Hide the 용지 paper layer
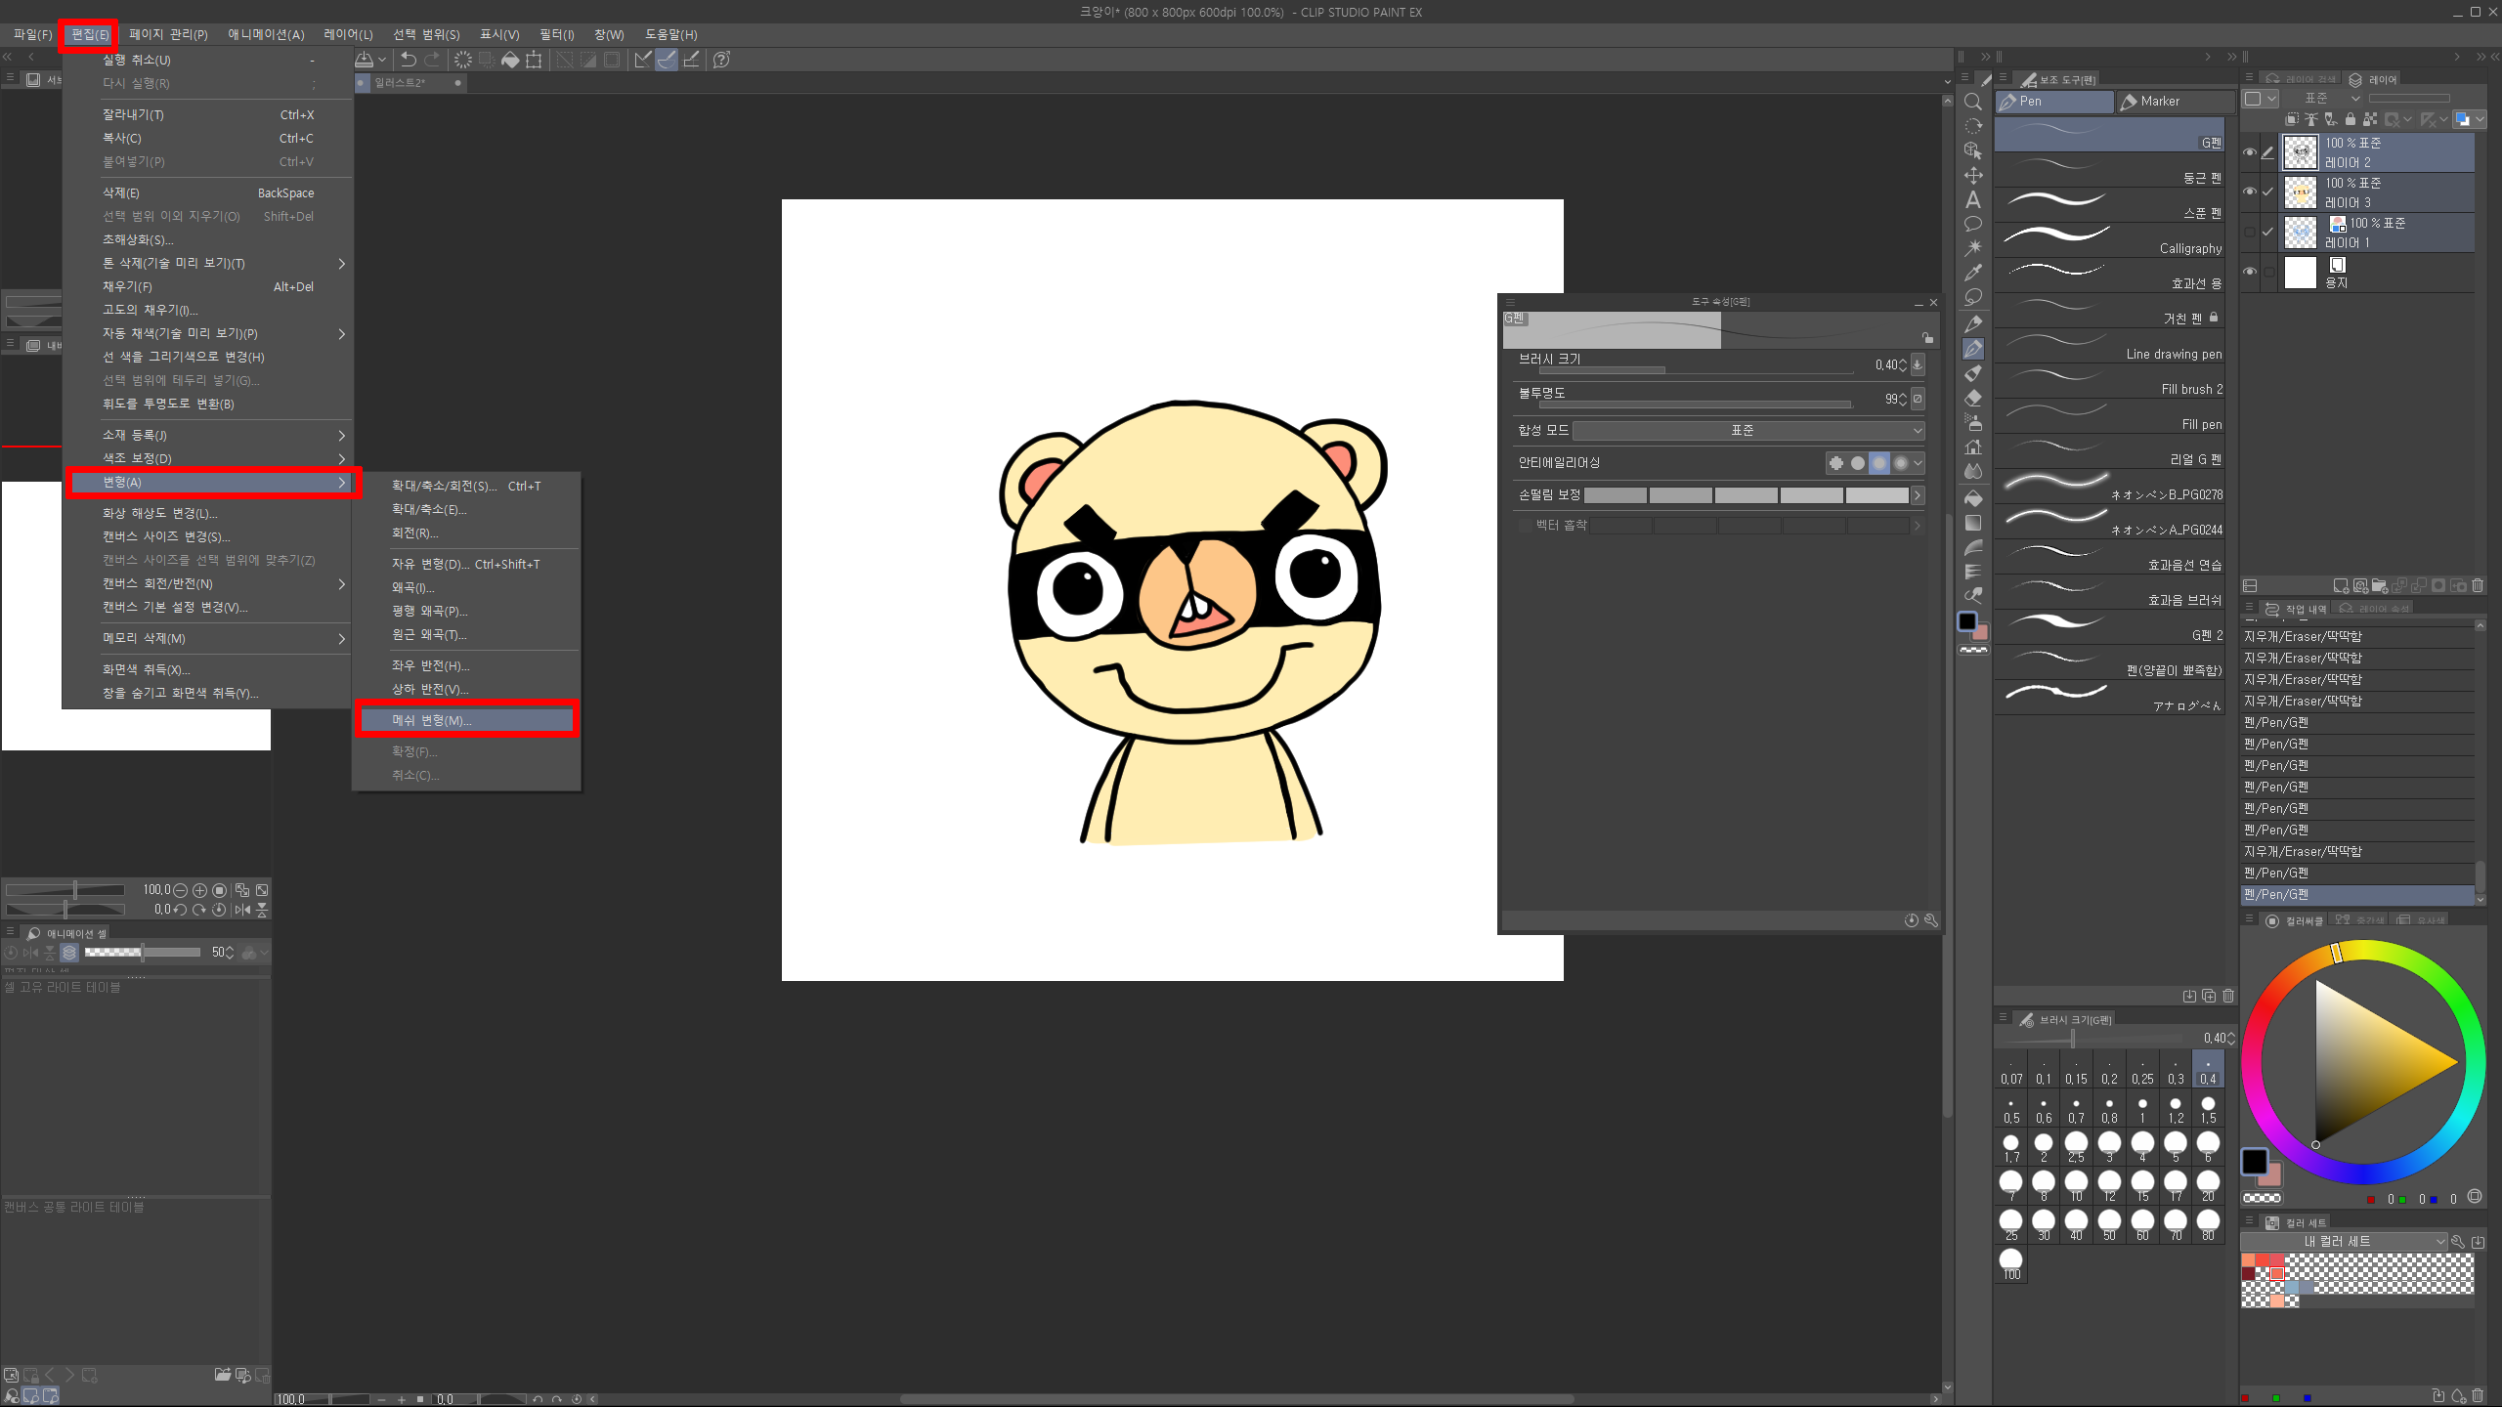The width and height of the screenshot is (2502, 1407). 2250,272
